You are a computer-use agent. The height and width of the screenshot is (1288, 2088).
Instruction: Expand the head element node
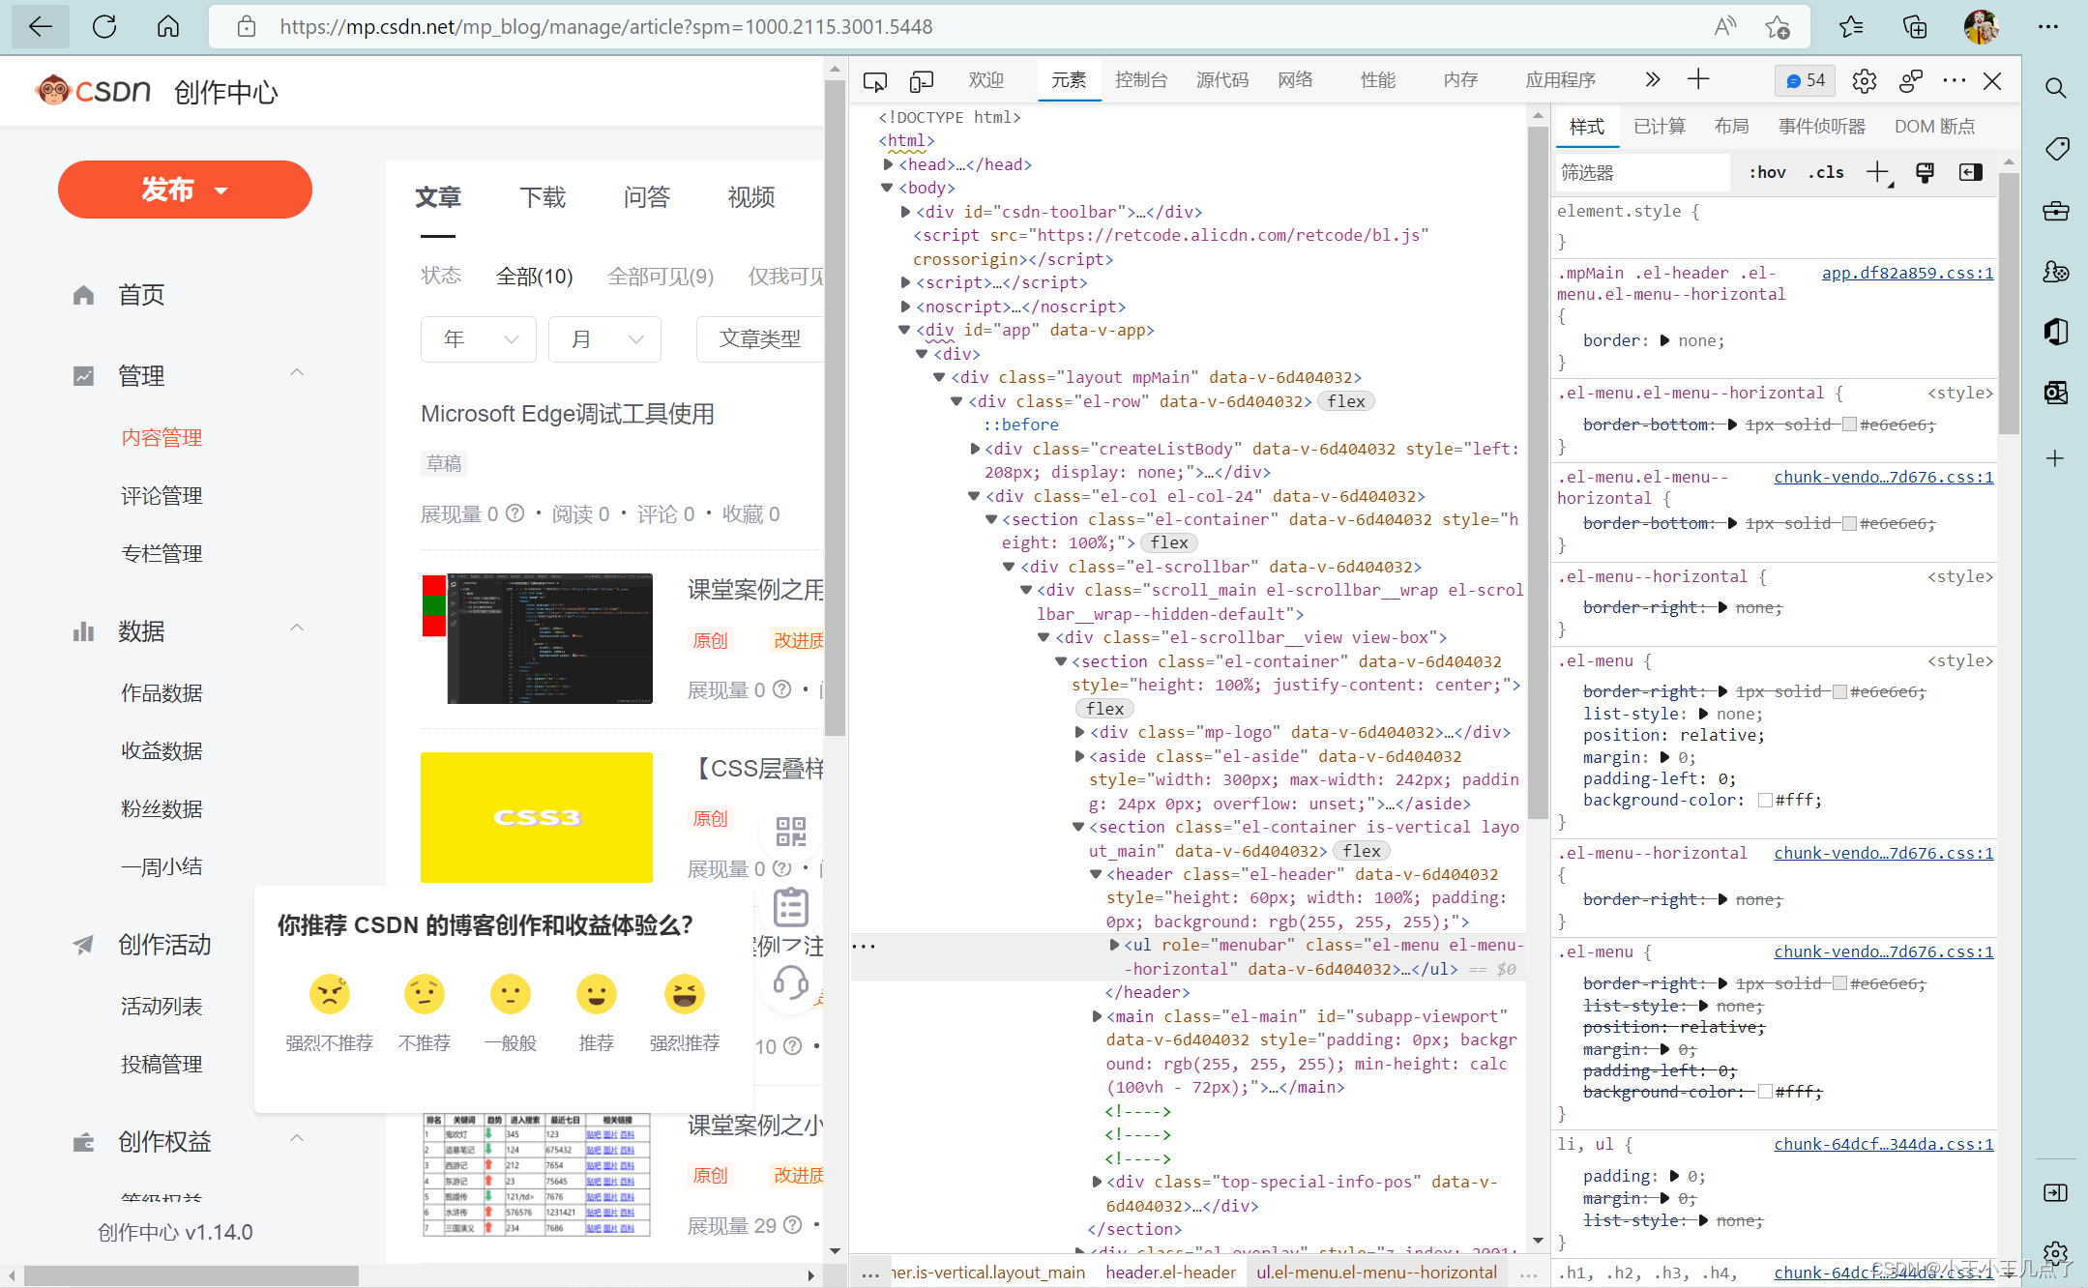point(888,164)
